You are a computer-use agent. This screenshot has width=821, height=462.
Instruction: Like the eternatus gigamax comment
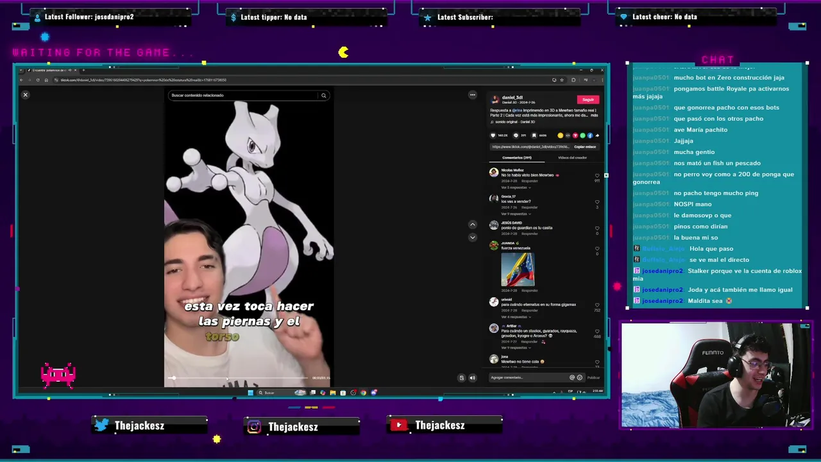coord(597,305)
